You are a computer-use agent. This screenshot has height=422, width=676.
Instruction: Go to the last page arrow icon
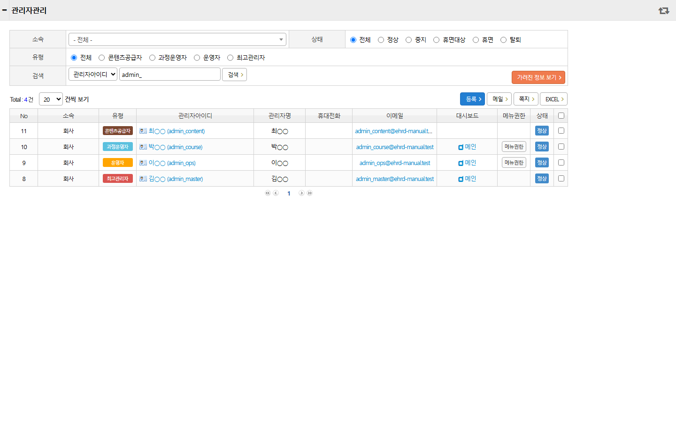click(310, 193)
